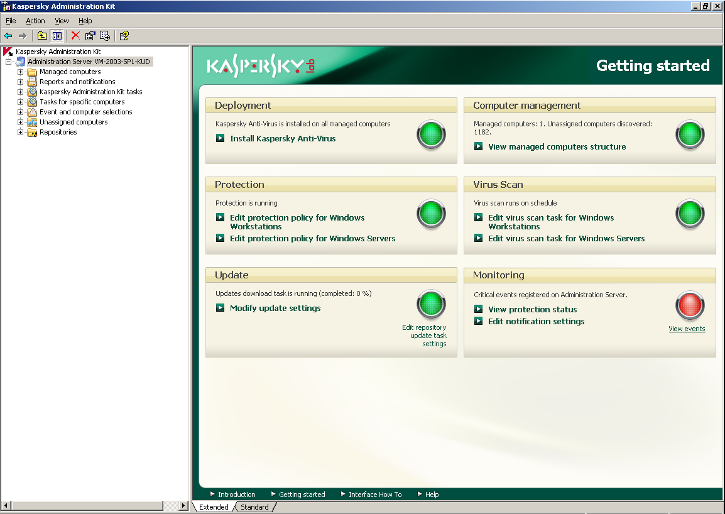Viewport: 725px width, 514px height.
Task: Expand the Unassigned computers node
Action: (x=20, y=122)
